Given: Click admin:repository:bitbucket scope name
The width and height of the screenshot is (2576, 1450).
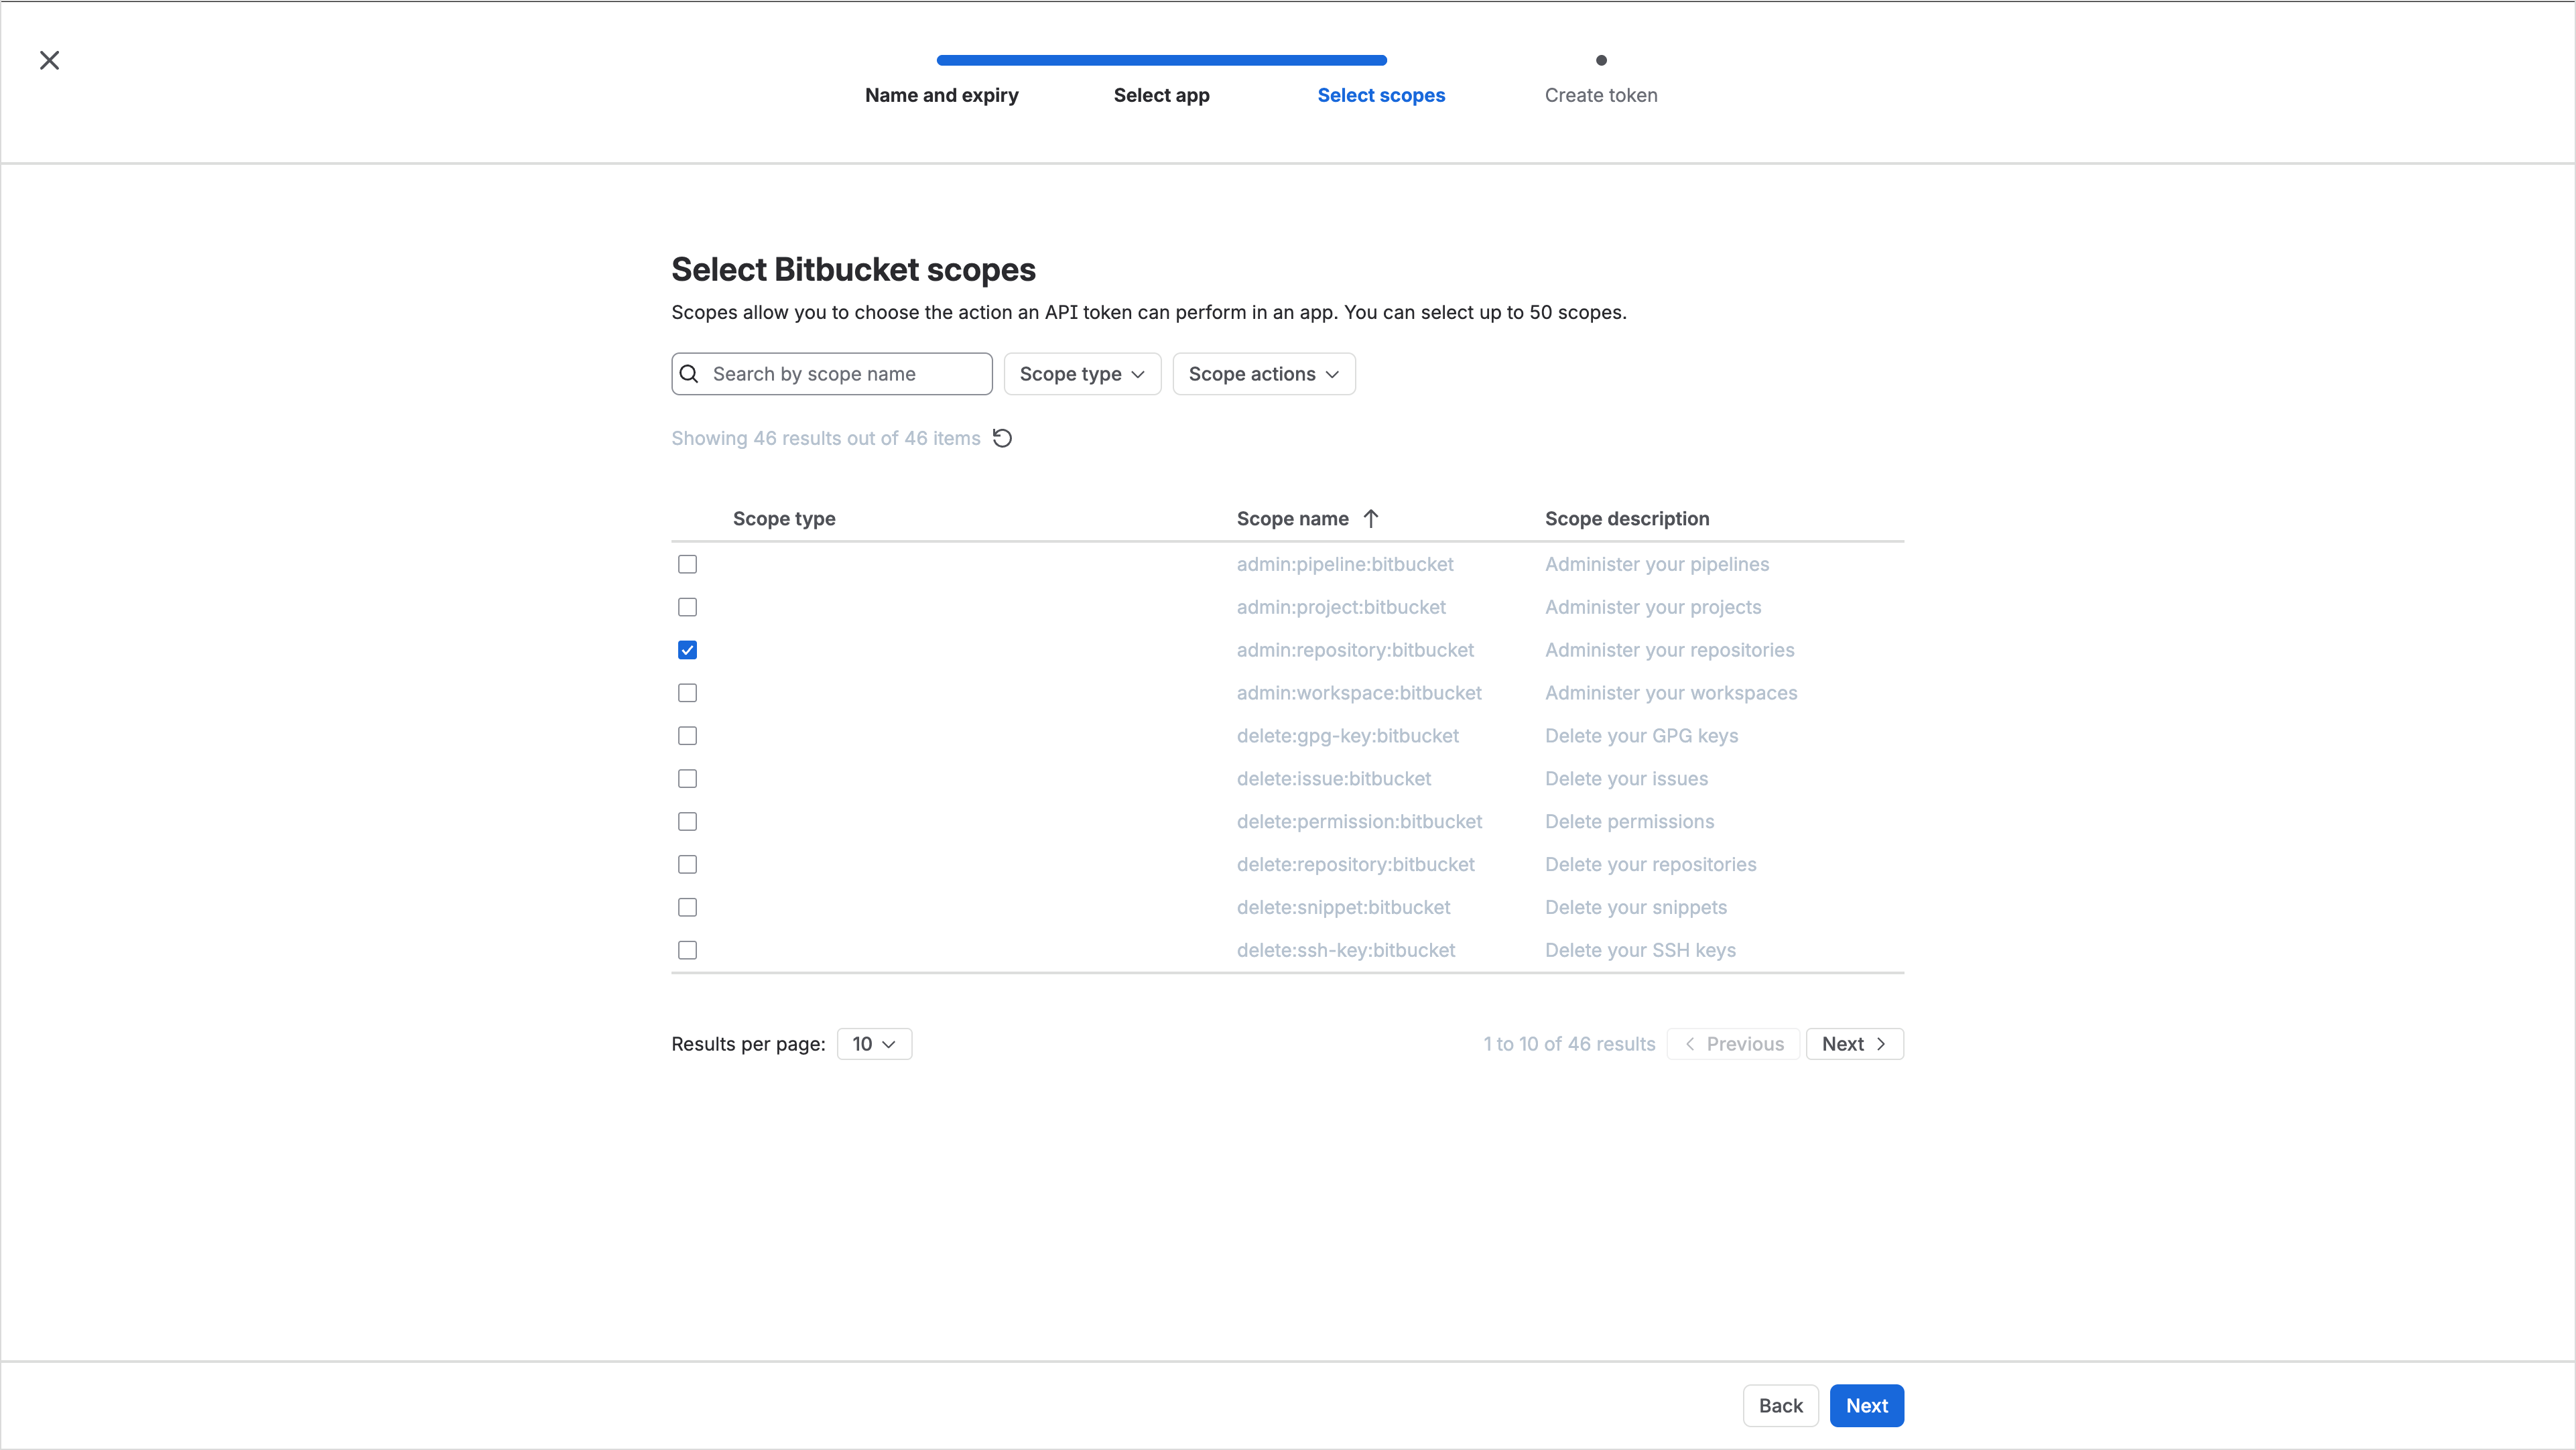Looking at the screenshot, I should pyautogui.click(x=1355, y=650).
